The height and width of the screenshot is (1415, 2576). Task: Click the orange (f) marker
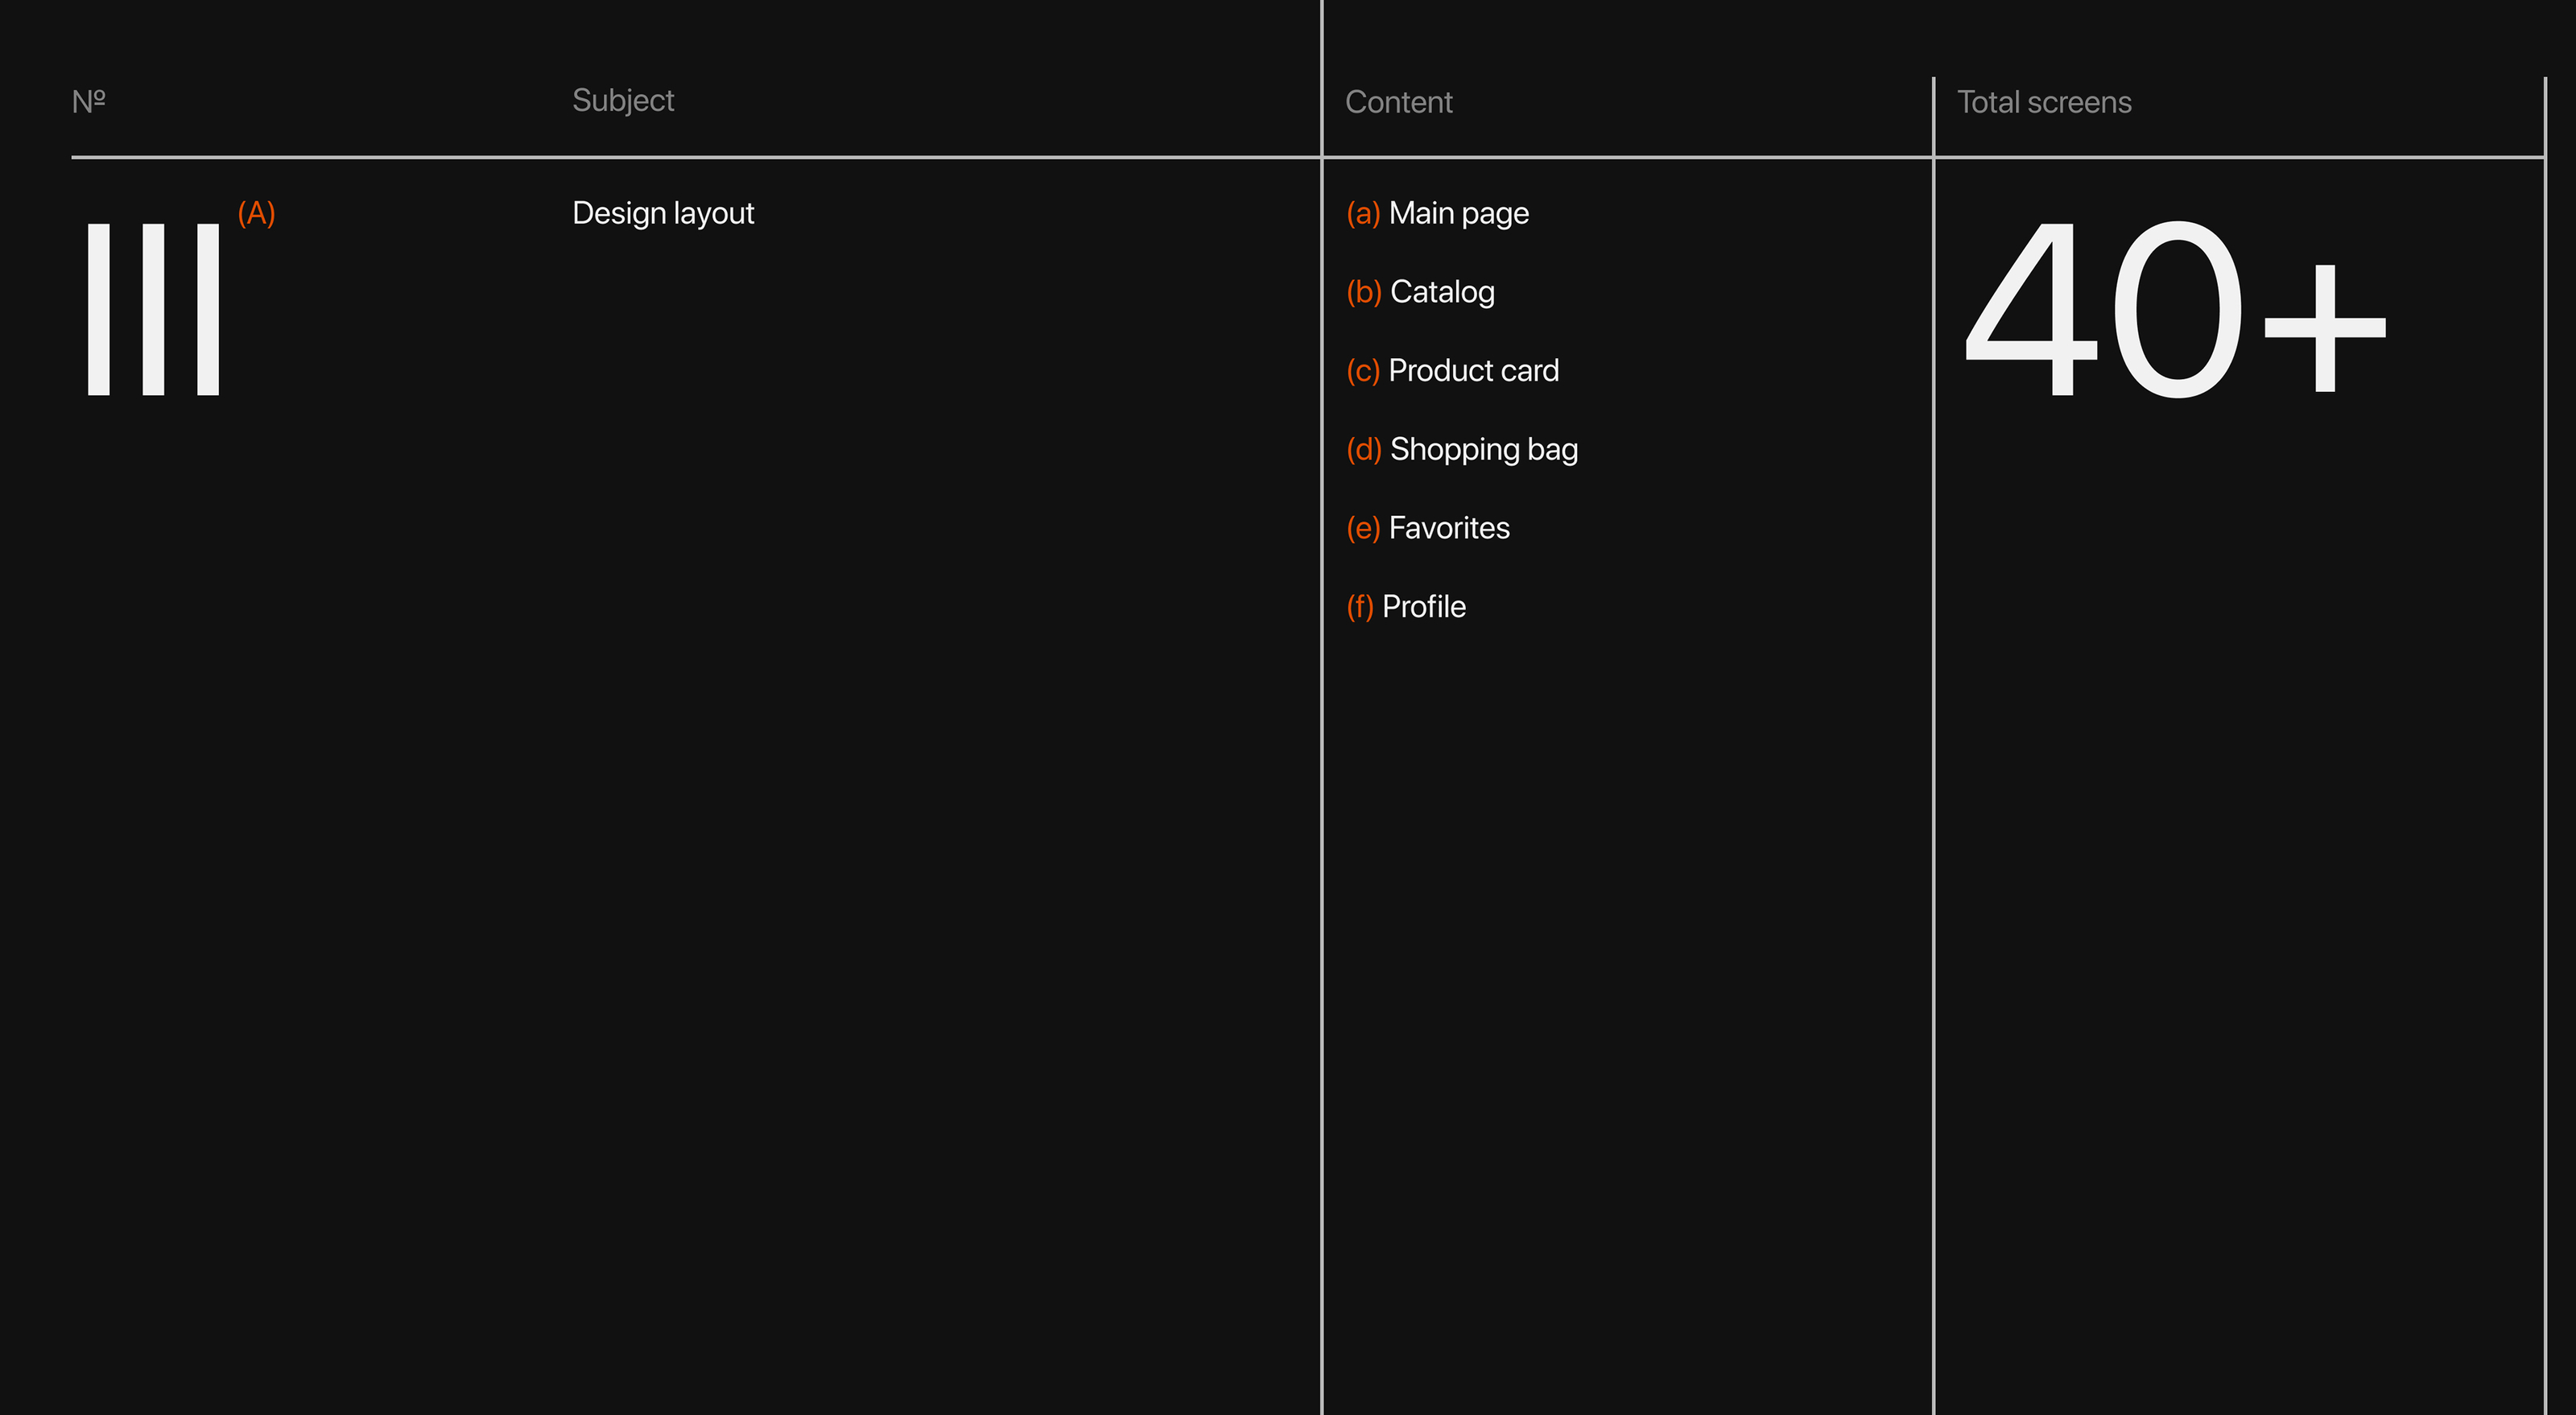tap(1360, 607)
